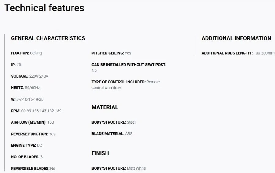Screen dimensions: 275x173
Task: Select the W: 5-7-10-15-19-28 wattage line
Action: click(x=27, y=99)
